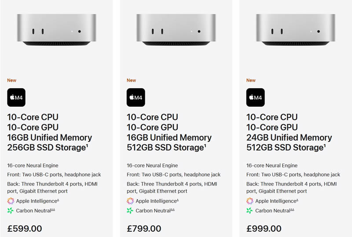Click the Apple Intelligence icon in the middle card
The height and width of the screenshot is (237, 352).
click(x=130, y=201)
